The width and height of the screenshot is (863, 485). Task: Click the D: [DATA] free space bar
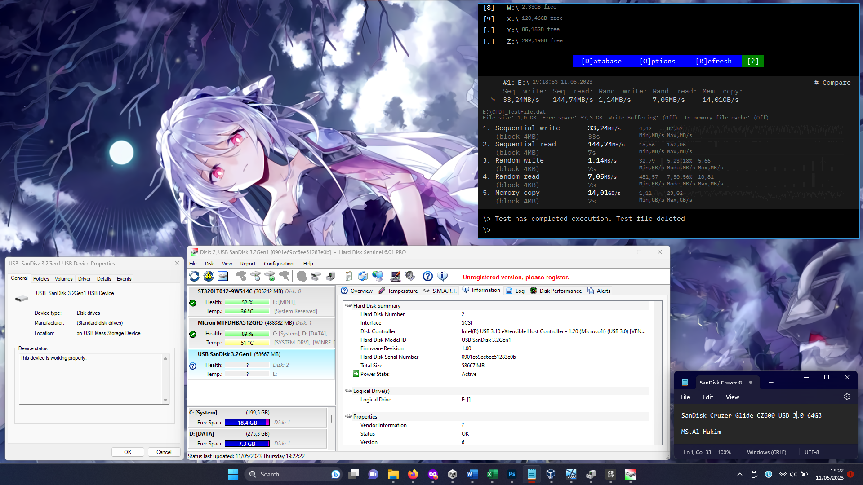point(247,444)
